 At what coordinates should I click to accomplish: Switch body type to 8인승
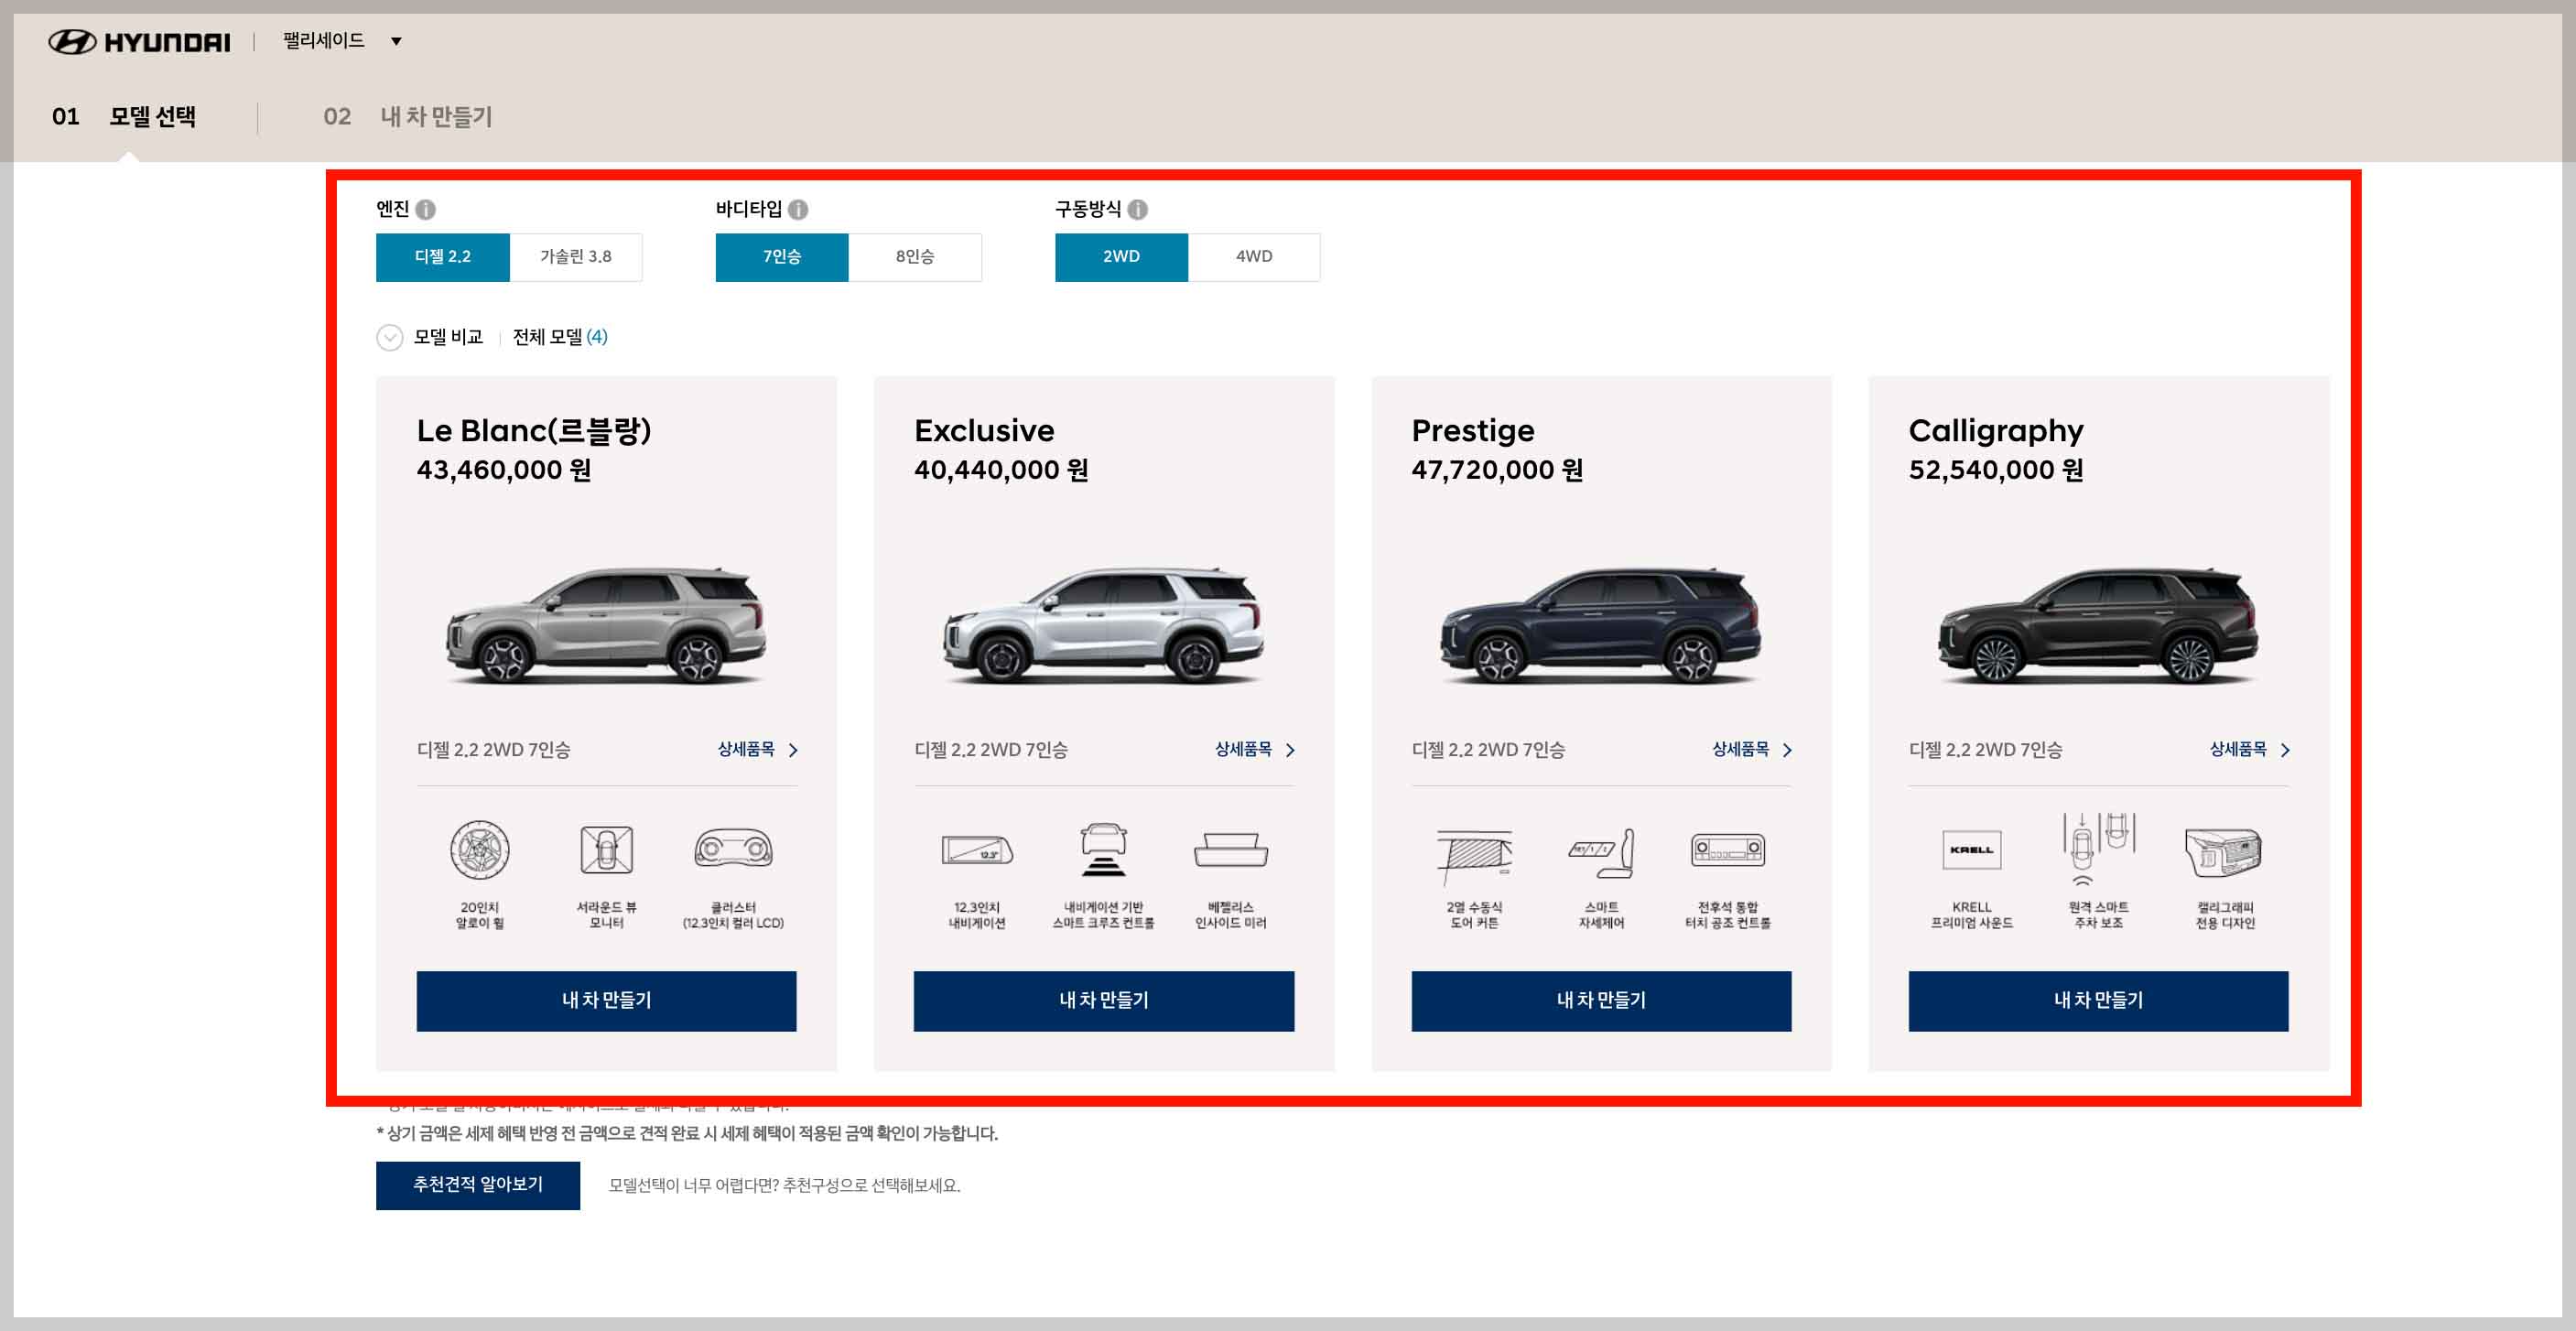[914, 257]
